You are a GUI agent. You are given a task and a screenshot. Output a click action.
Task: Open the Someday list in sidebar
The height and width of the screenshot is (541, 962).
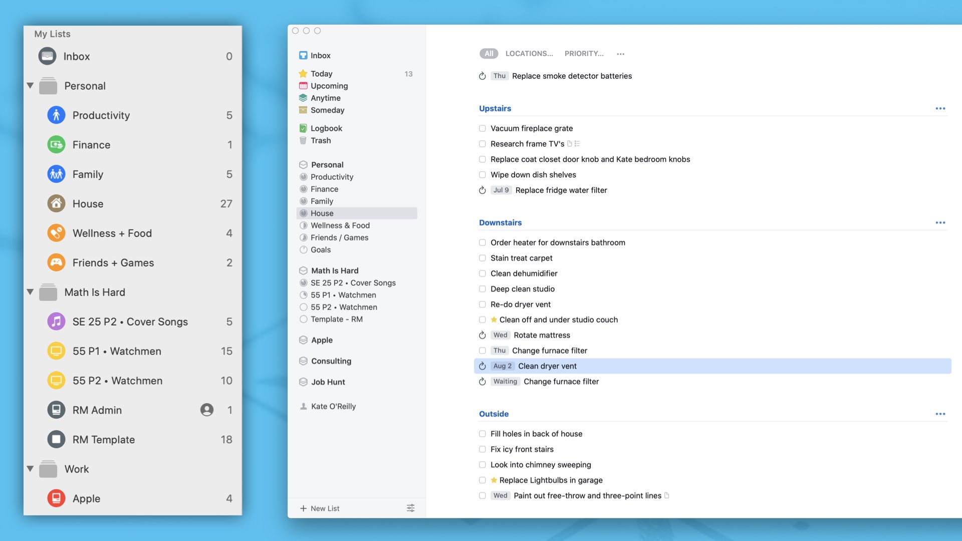(327, 110)
